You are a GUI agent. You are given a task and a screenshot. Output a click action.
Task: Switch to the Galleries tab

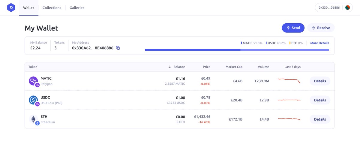pos(77,8)
